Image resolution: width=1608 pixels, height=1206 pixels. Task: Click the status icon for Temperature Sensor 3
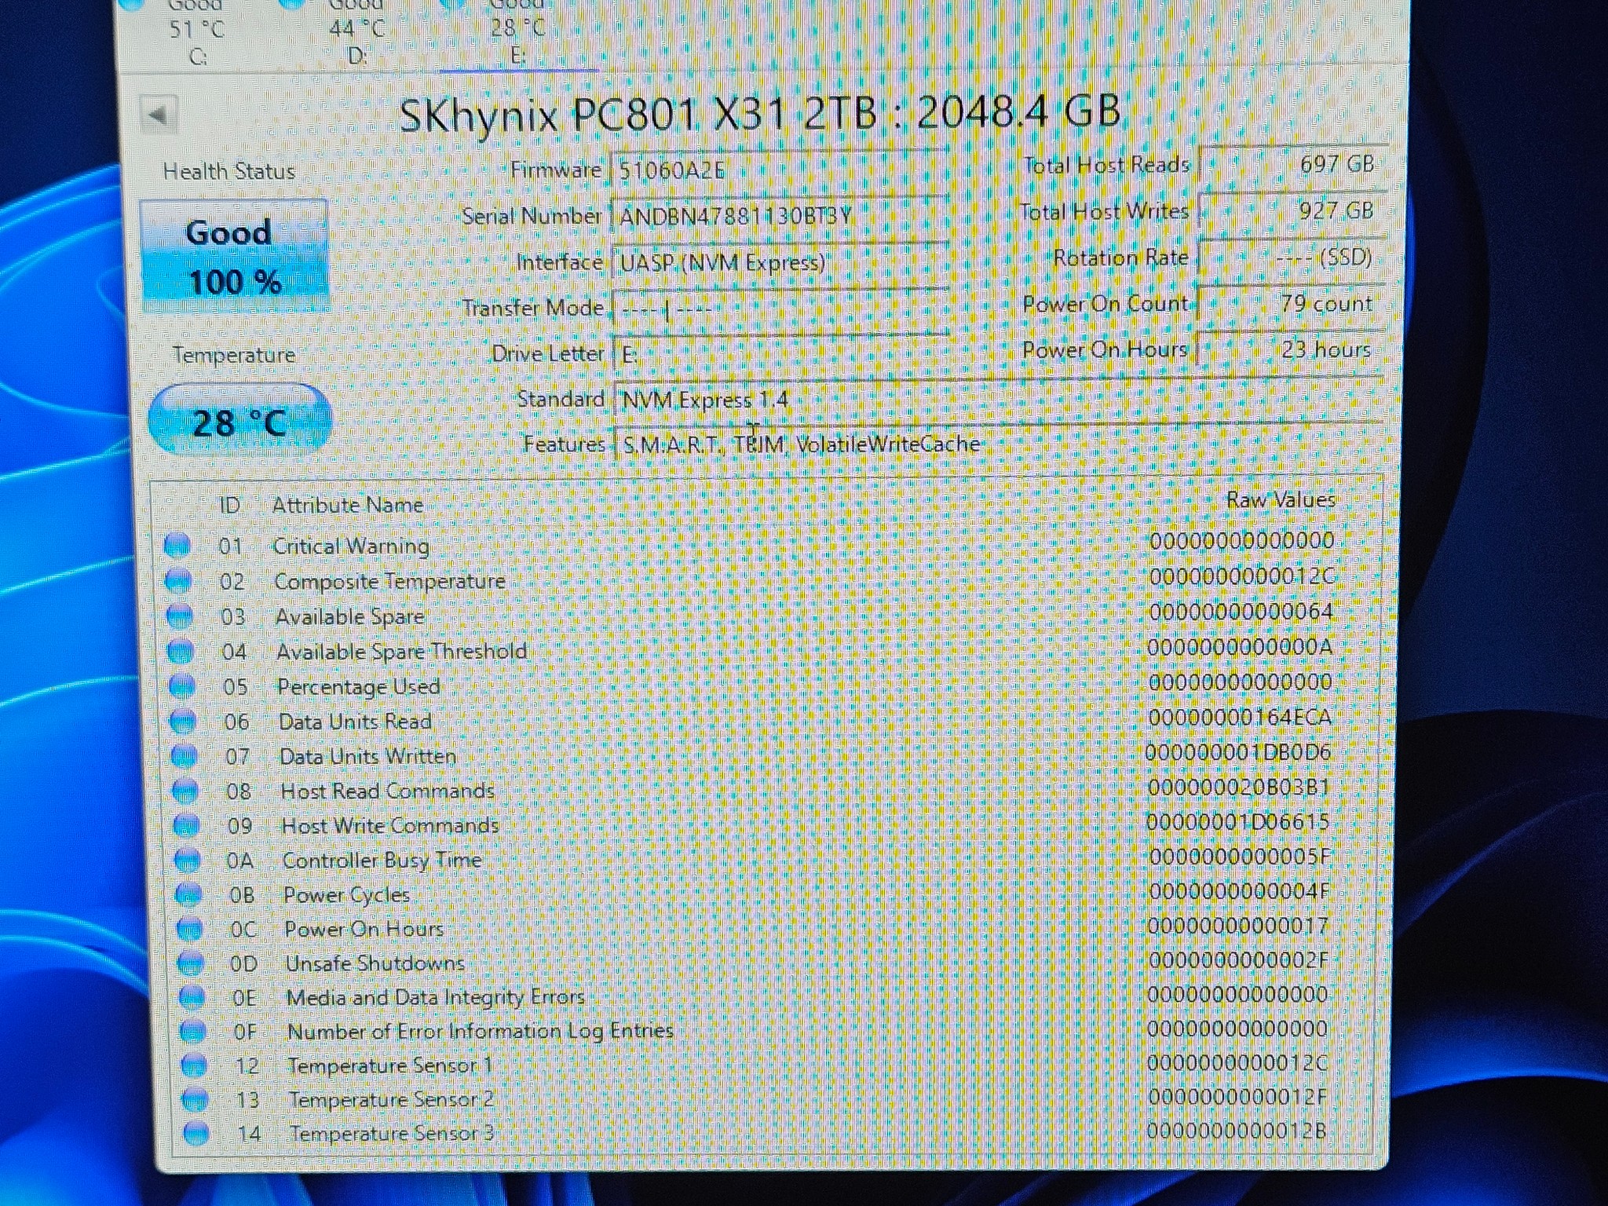[196, 1133]
